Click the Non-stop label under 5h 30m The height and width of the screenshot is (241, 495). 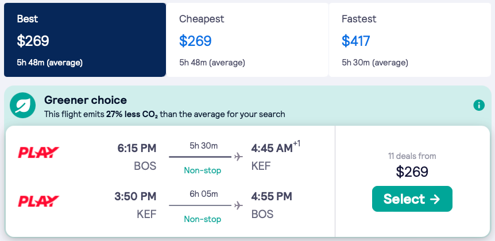click(x=203, y=170)
